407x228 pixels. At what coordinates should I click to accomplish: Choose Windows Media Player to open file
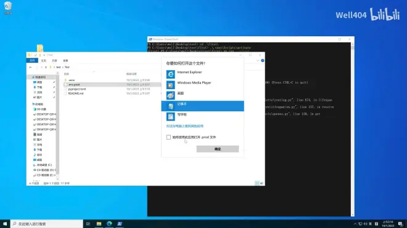202,85
